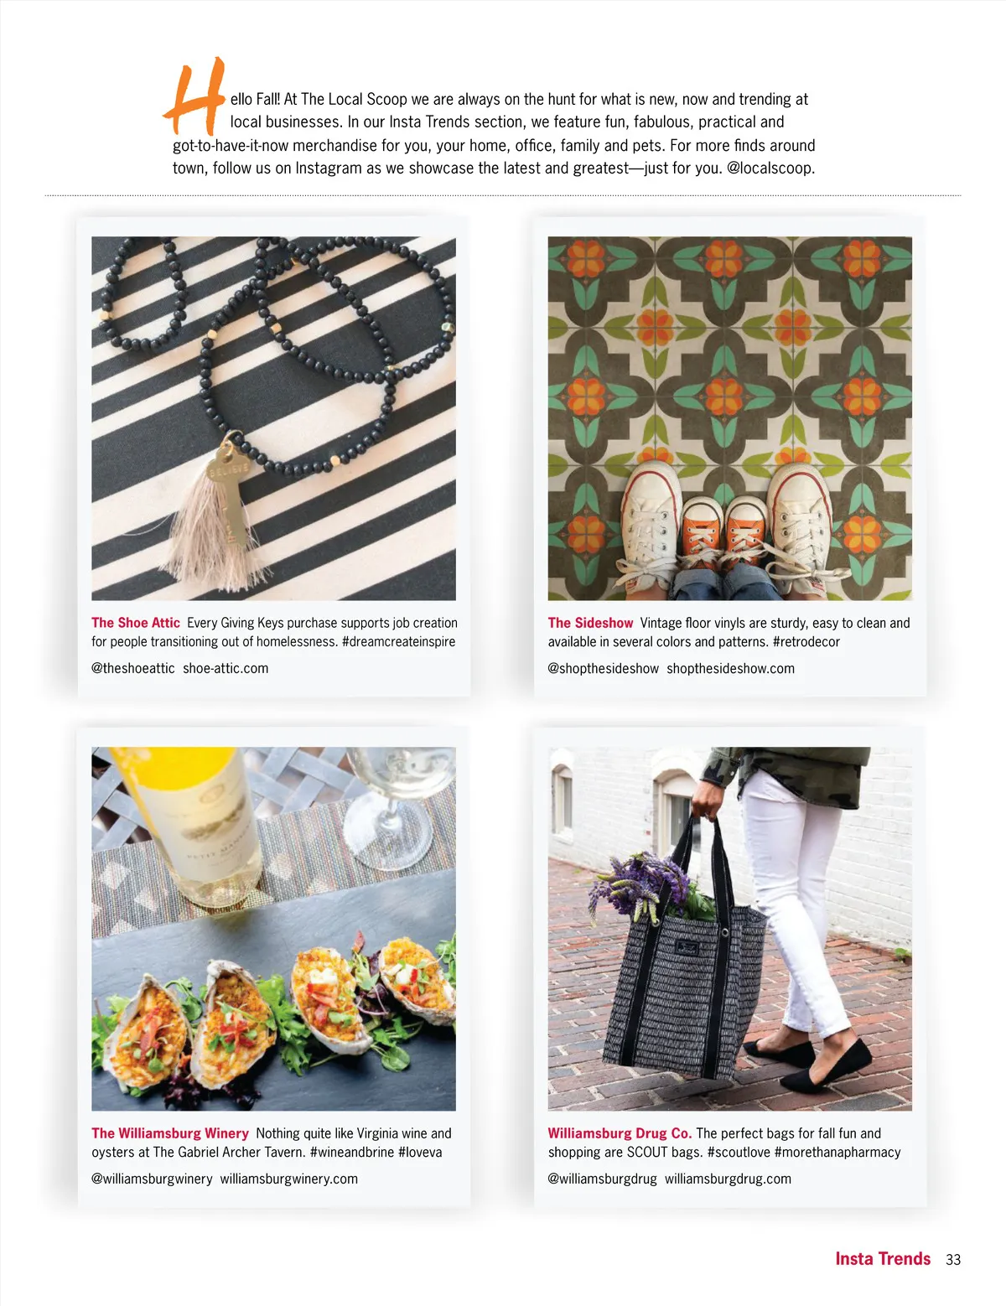Screen dimensions: 1006x1306
Task: Click the @localscoop handle in intro
Action: 770,168
